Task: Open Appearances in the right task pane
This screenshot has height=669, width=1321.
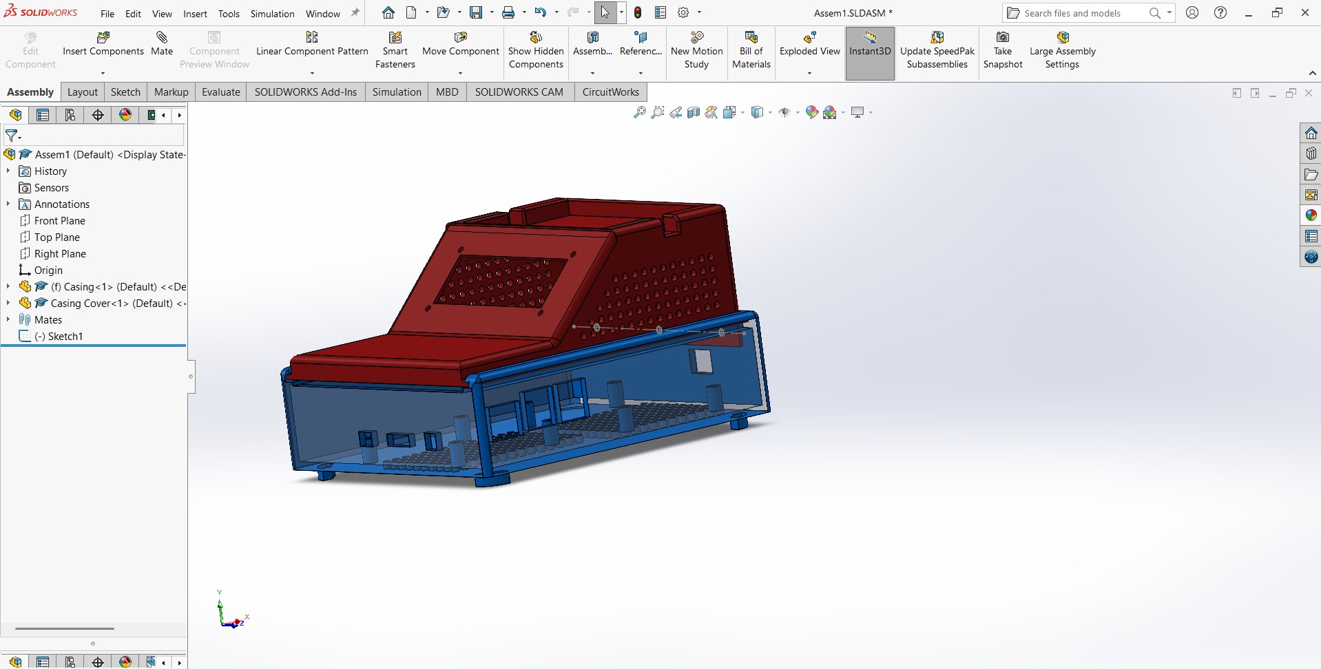Action: 1311,215
